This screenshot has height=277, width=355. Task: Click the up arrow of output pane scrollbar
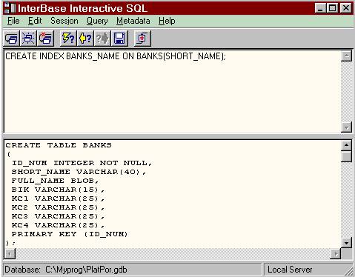(x=346, y=145)
